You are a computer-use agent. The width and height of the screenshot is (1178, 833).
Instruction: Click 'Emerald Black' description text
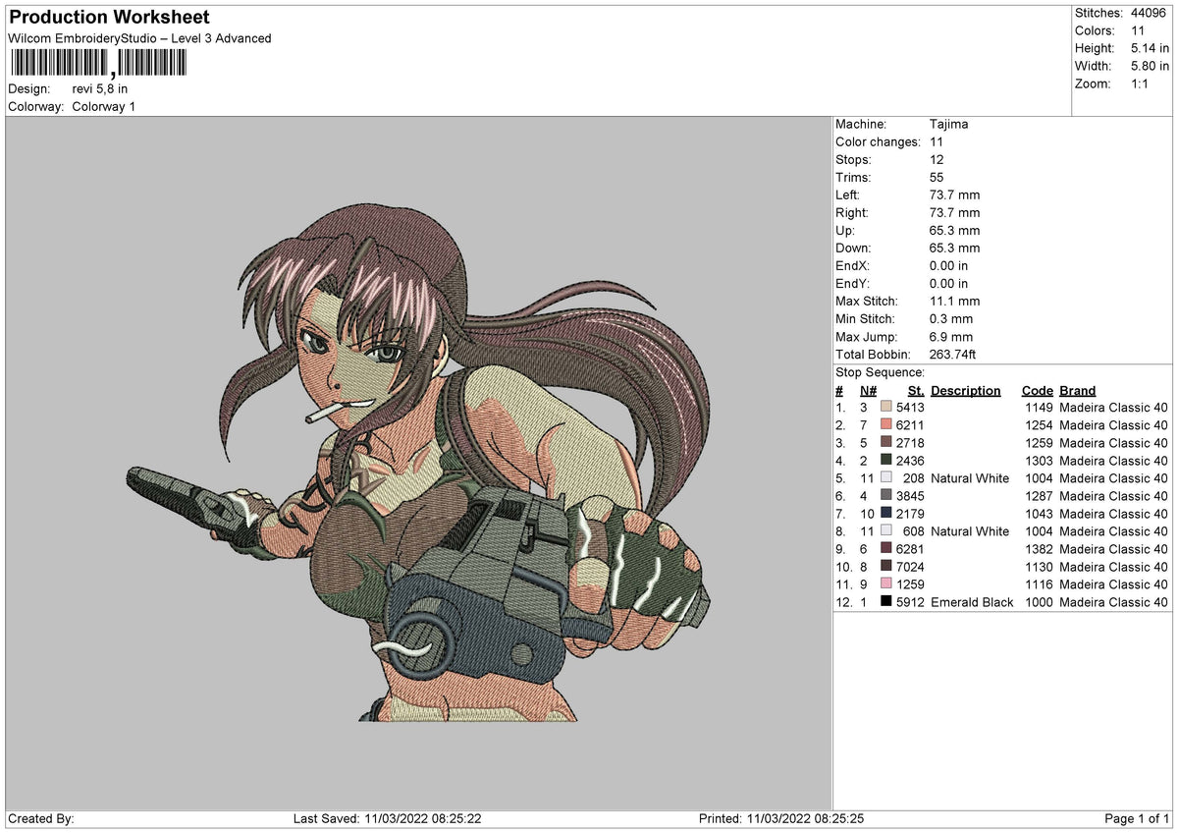click(x=972, y=602)
